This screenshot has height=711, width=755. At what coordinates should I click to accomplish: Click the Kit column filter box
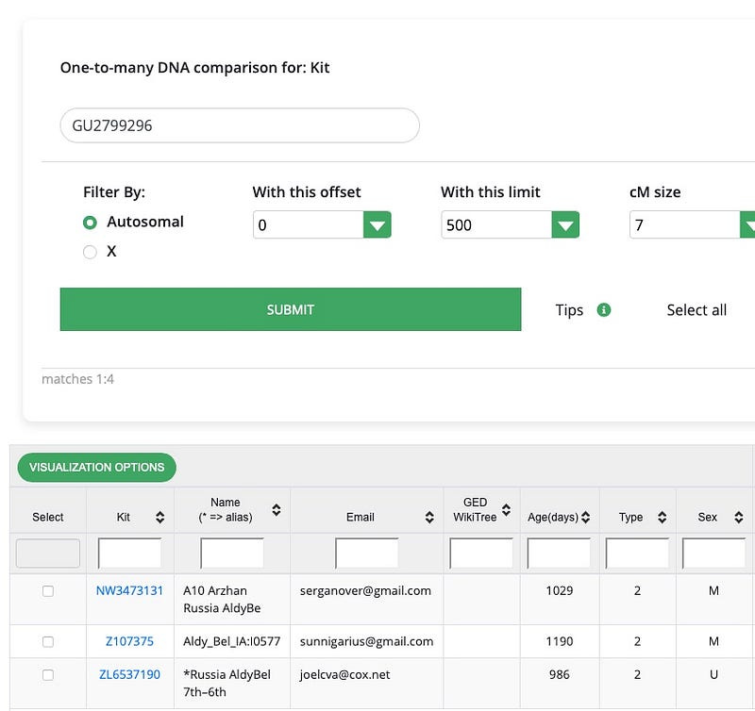(129, 554)
